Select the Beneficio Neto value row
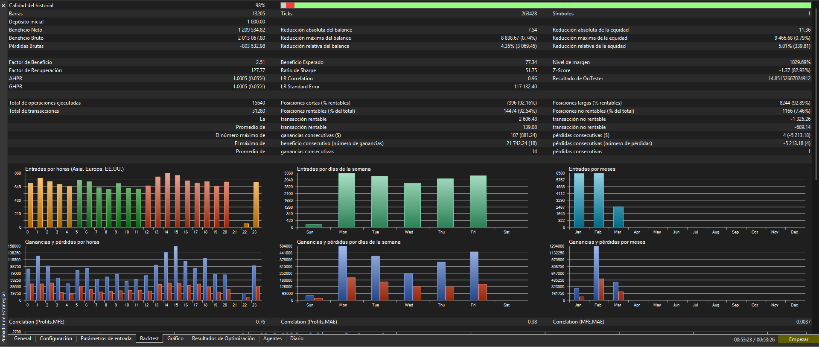 [x=252, y=30]
